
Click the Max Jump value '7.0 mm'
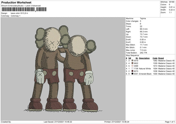coord(143,50)
